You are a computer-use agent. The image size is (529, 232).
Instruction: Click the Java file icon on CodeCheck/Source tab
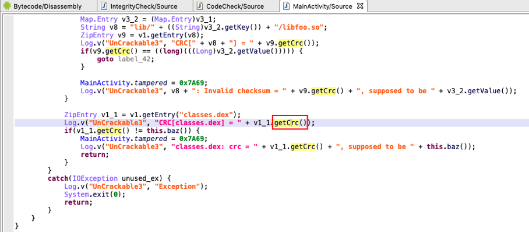(200, 6)
